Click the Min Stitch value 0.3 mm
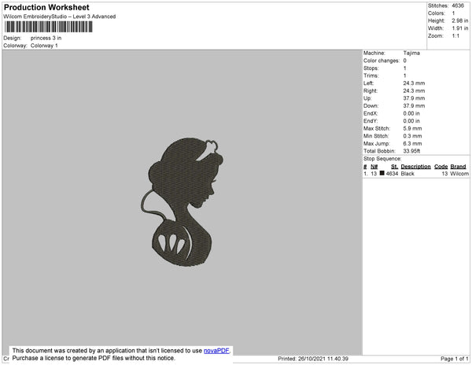The width and height of the screenshot is (472, 365). click(412, 136)
